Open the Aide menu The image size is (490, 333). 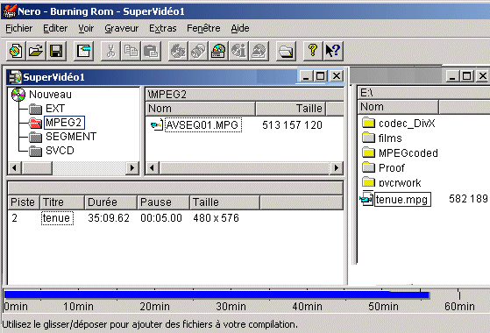click(x=240, y=28)
